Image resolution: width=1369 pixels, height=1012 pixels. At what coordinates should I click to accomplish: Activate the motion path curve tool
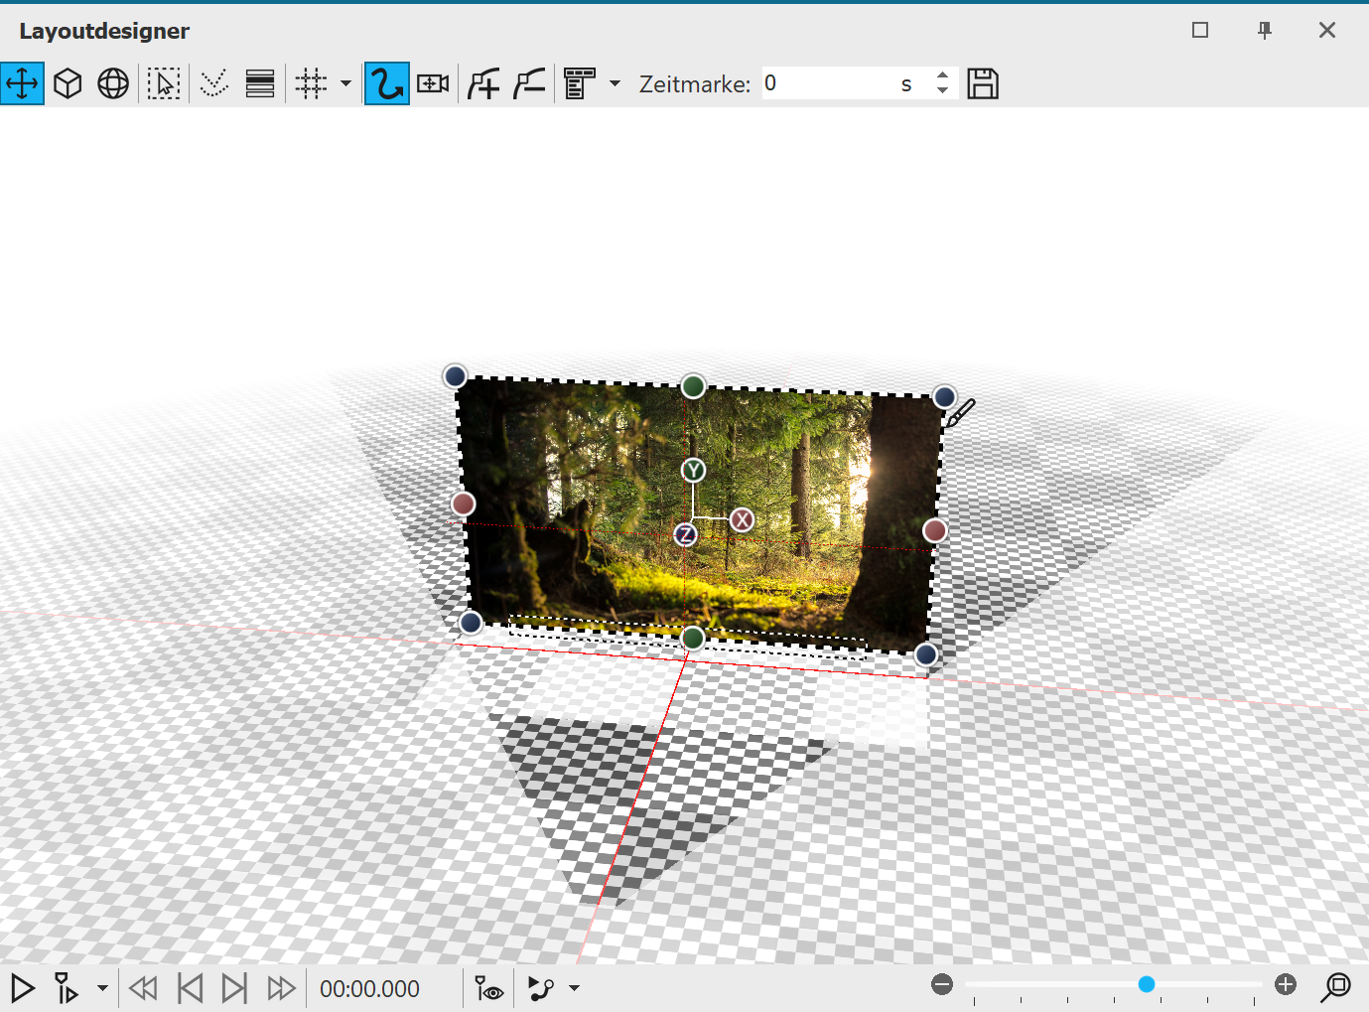pos(386,83)
